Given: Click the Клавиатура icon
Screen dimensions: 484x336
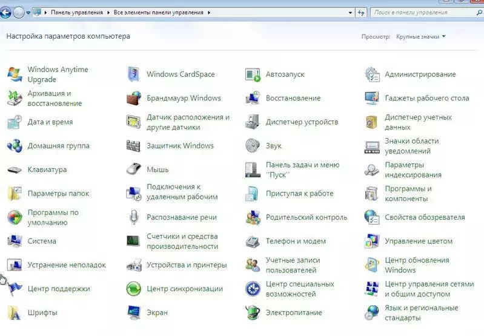Looking at the screenshot, I should tap(15, 170).
